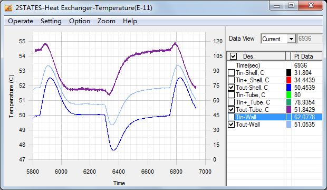Click the black Tin-Shell color swatch

[288, 73]
